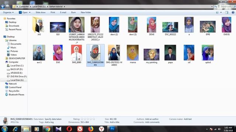Go back with the Explorer back arrow
The image size is (236, 132).
(x=3, y=7)
